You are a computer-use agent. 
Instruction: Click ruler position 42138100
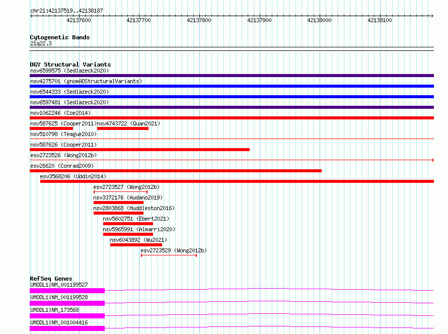click(380, 20)
